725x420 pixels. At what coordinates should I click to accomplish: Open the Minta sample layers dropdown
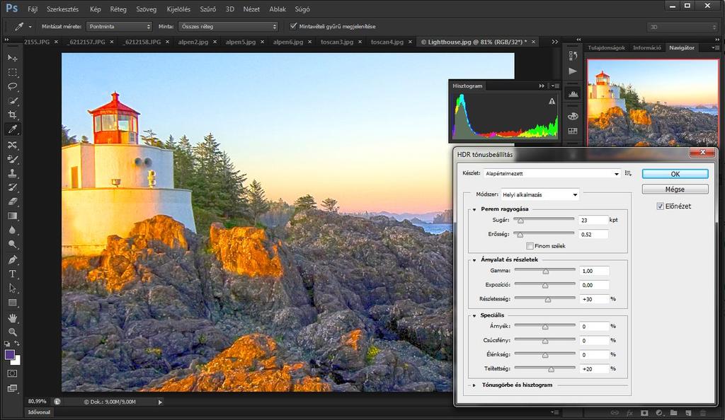229,26
